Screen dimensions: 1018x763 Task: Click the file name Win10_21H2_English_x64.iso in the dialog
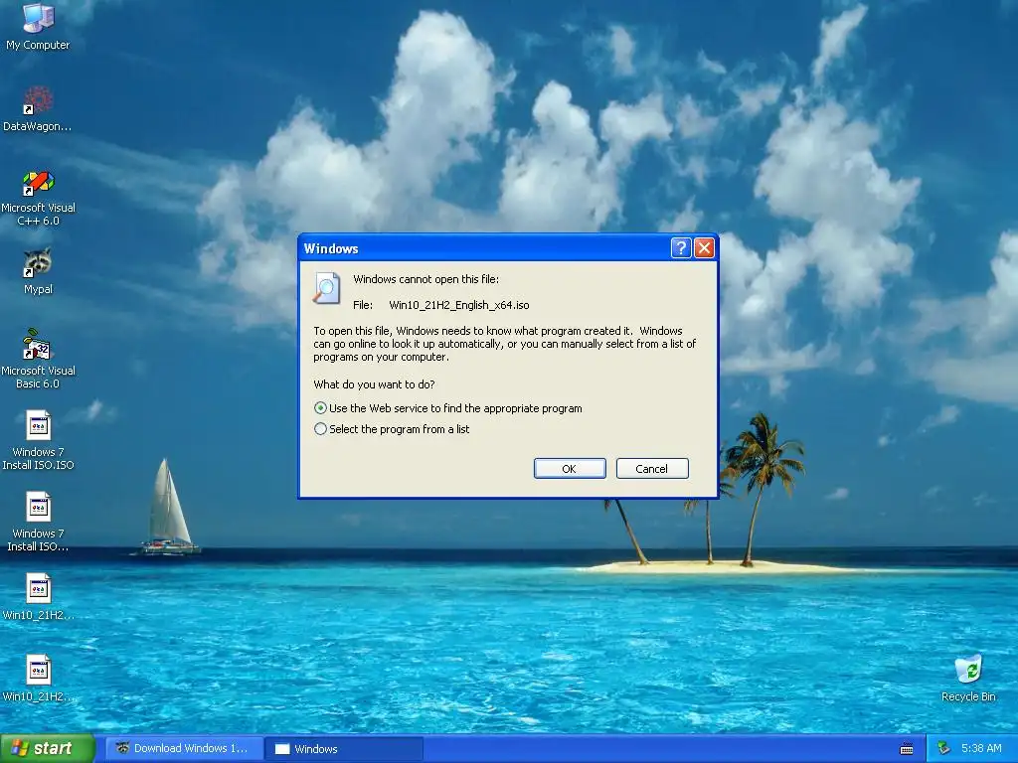[x=459, y=305]
